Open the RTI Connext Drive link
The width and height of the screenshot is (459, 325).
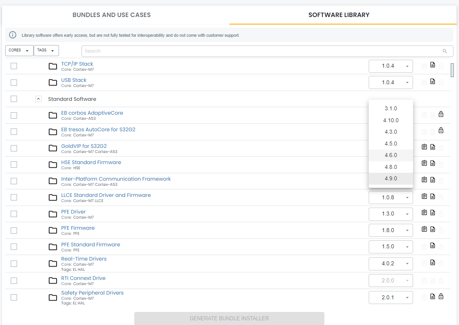(83, 278)
